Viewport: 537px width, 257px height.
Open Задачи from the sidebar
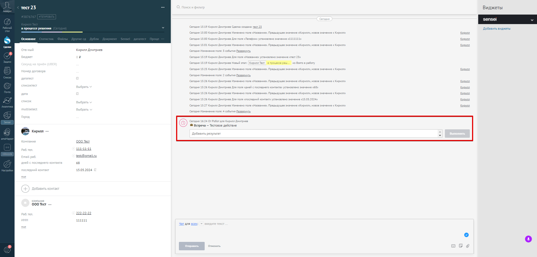[x=7, y=57]
